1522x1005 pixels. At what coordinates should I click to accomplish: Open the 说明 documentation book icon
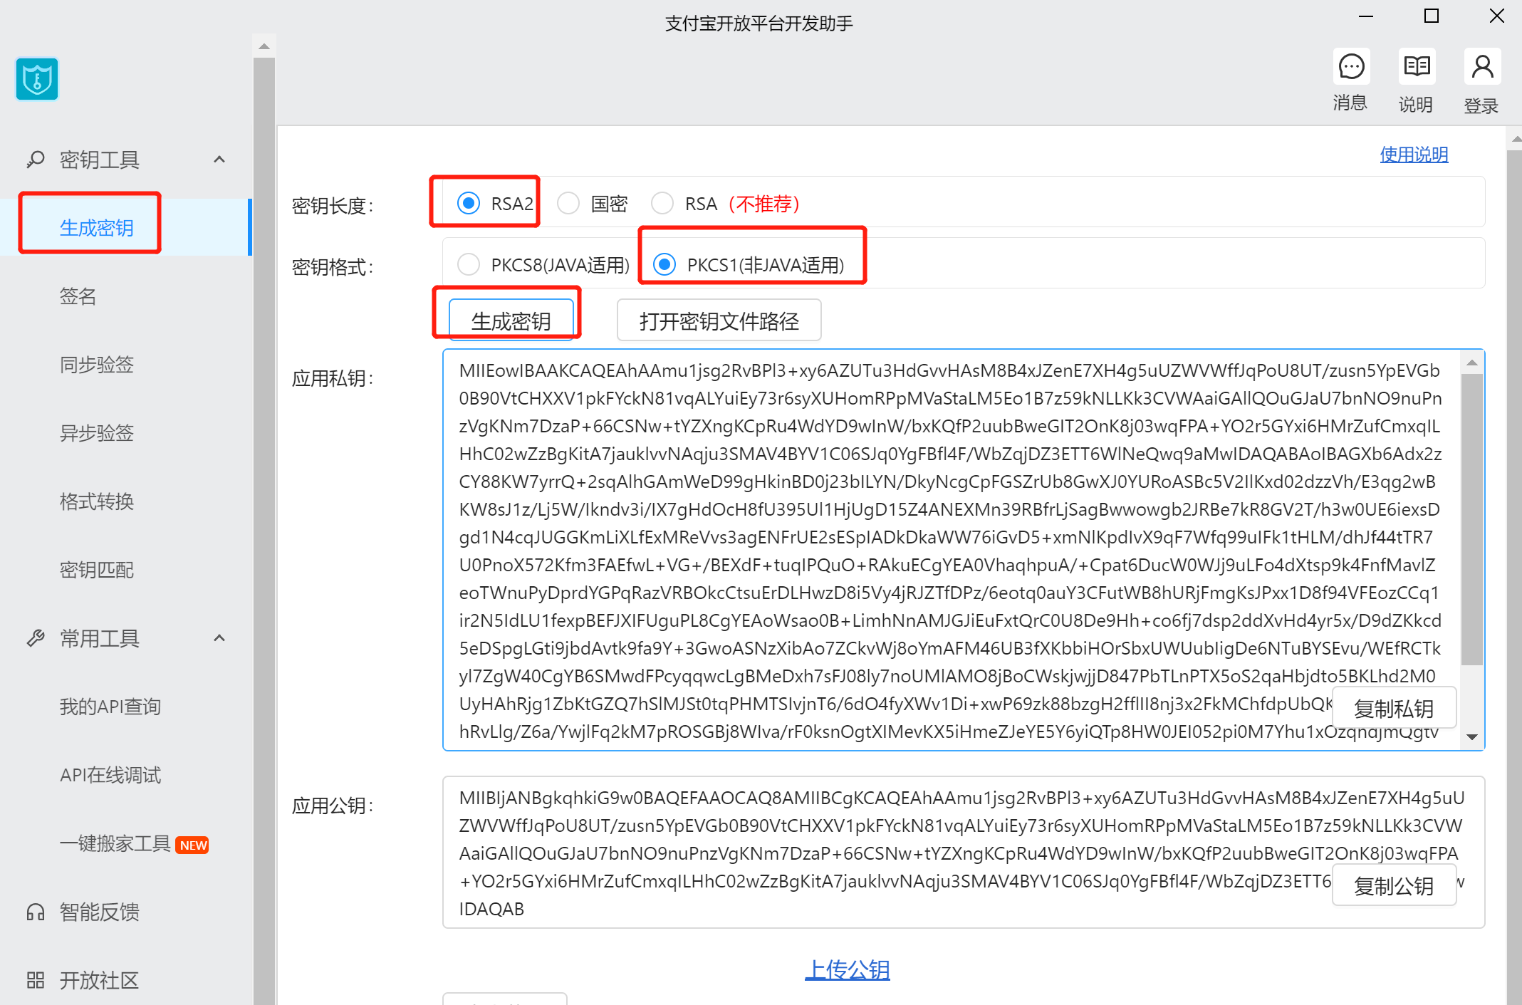point(1416,68)
